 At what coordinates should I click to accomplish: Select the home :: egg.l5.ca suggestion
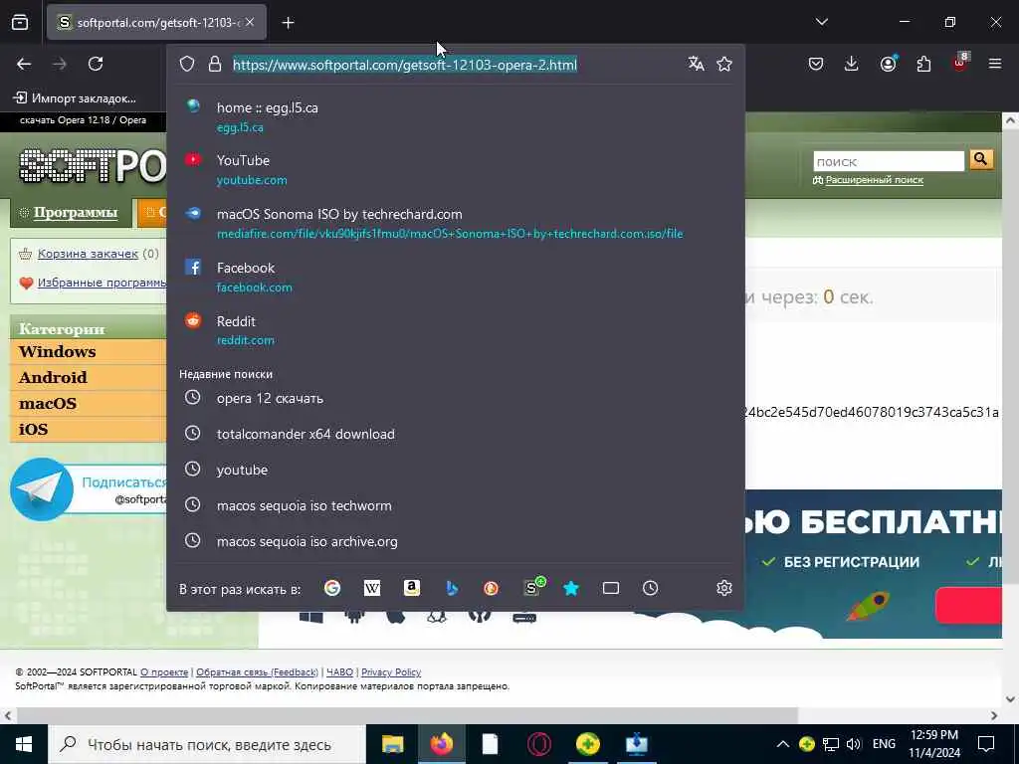pos(456,117)
